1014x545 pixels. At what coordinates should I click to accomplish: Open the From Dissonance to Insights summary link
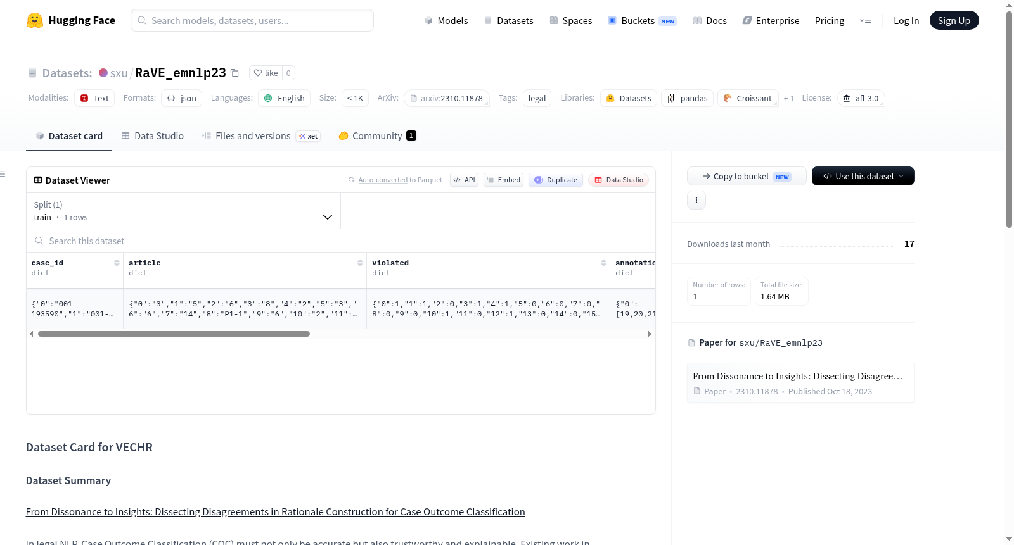click(276, 511)
